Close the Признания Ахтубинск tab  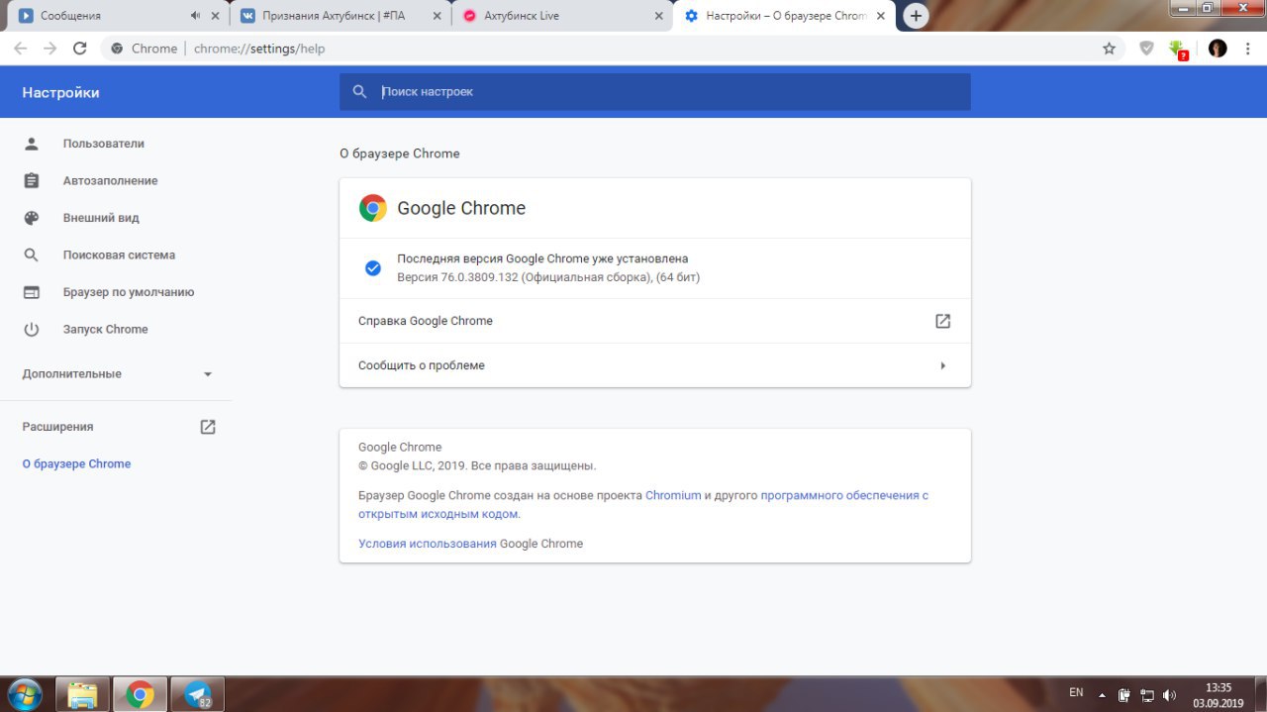click(x=438, y=16)
